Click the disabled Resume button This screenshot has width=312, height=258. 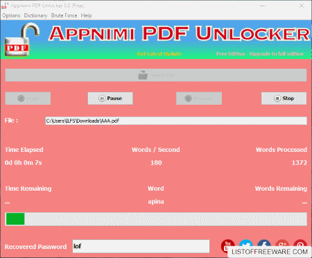199,98
